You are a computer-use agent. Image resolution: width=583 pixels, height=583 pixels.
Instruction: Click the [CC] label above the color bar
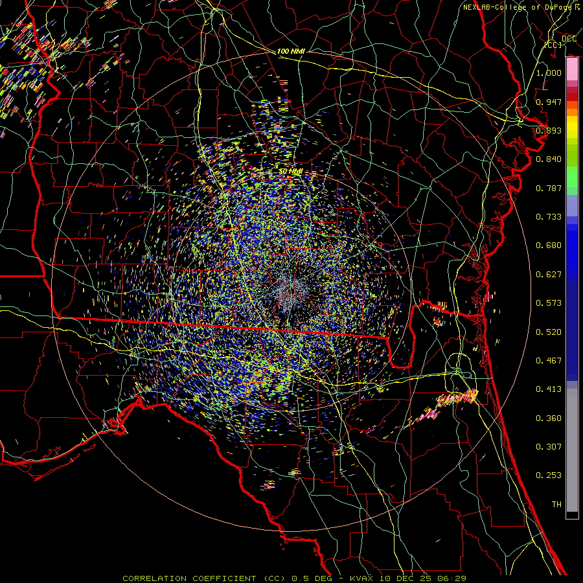tap(553, 45)
